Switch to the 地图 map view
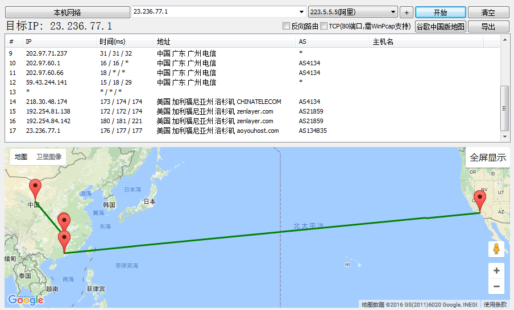The image size is (514, 310). (x=21, y=157)
